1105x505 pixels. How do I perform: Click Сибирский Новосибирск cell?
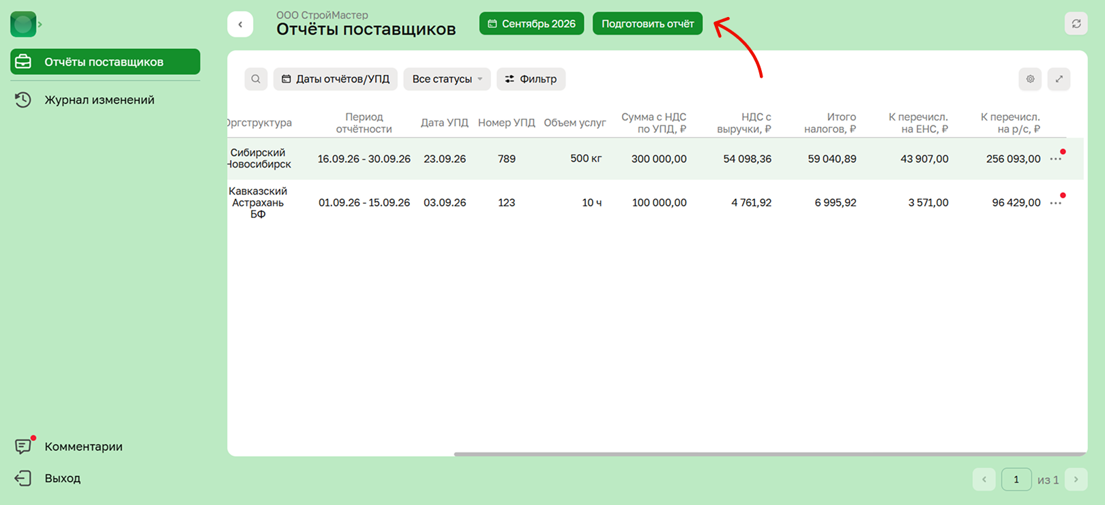click(259, 158)
